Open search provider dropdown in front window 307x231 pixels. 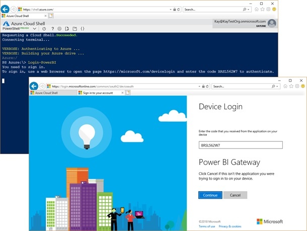pos(277,87)
